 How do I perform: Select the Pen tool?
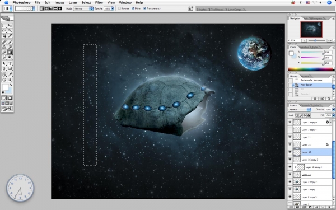(4, 68)
